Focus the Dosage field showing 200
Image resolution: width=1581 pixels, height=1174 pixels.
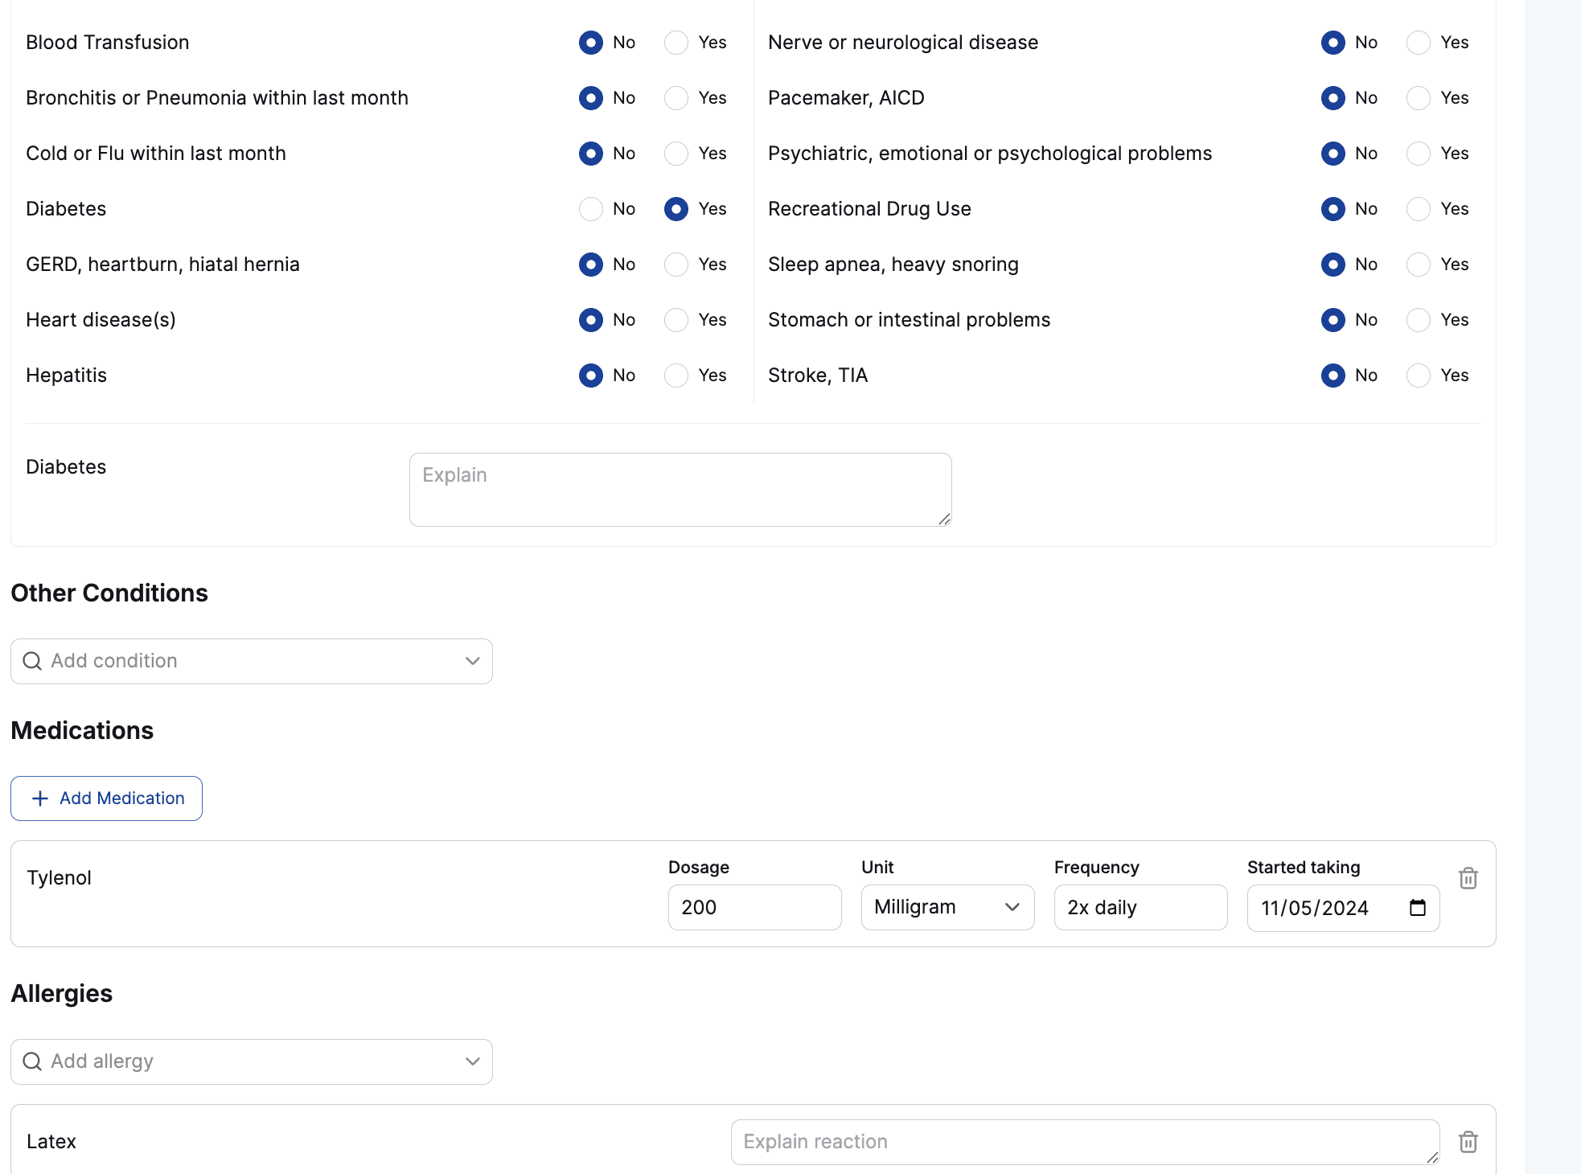coord(754,908)
